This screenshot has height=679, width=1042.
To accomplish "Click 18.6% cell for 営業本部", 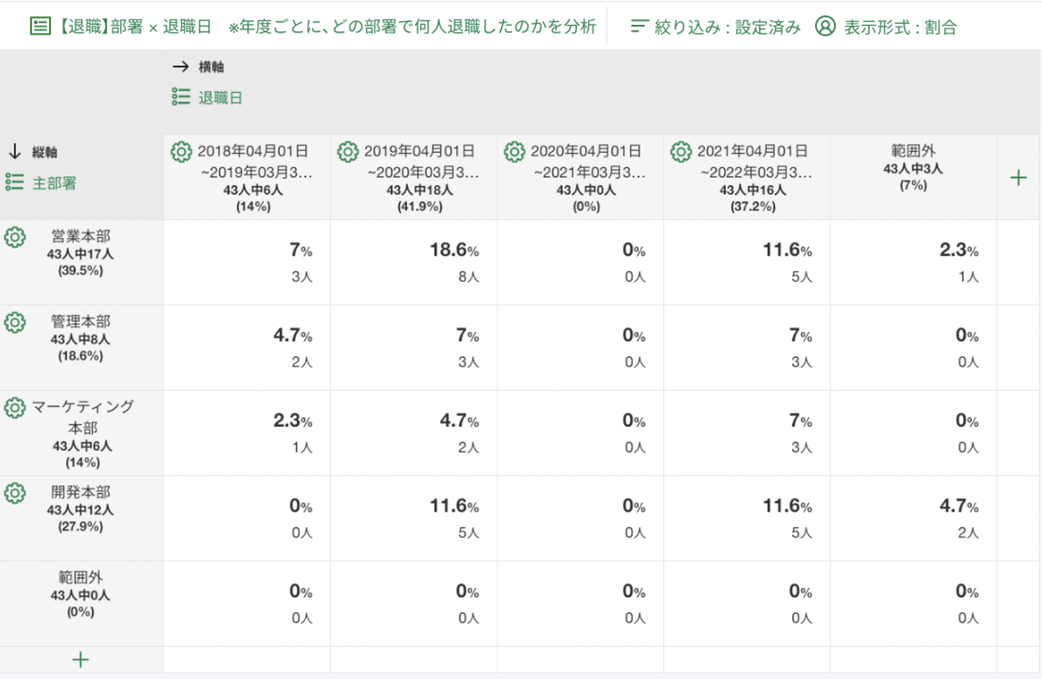I will pyautogui.click(x=454, y=262).
